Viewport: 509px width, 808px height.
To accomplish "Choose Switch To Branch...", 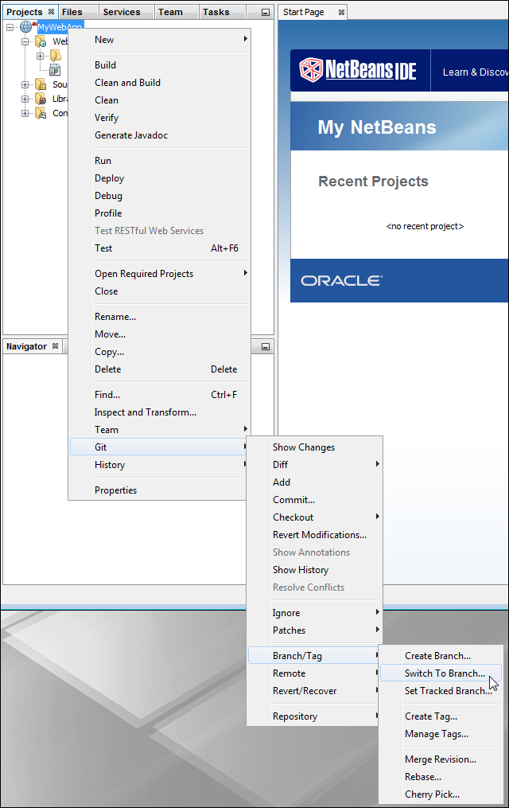I will (441, 673).
